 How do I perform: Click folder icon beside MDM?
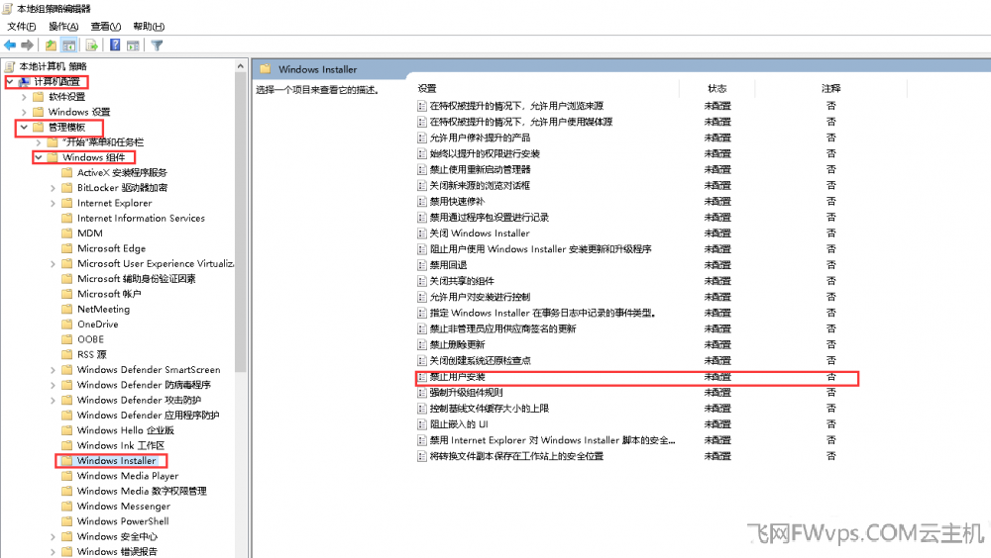(x=67, y=232)
